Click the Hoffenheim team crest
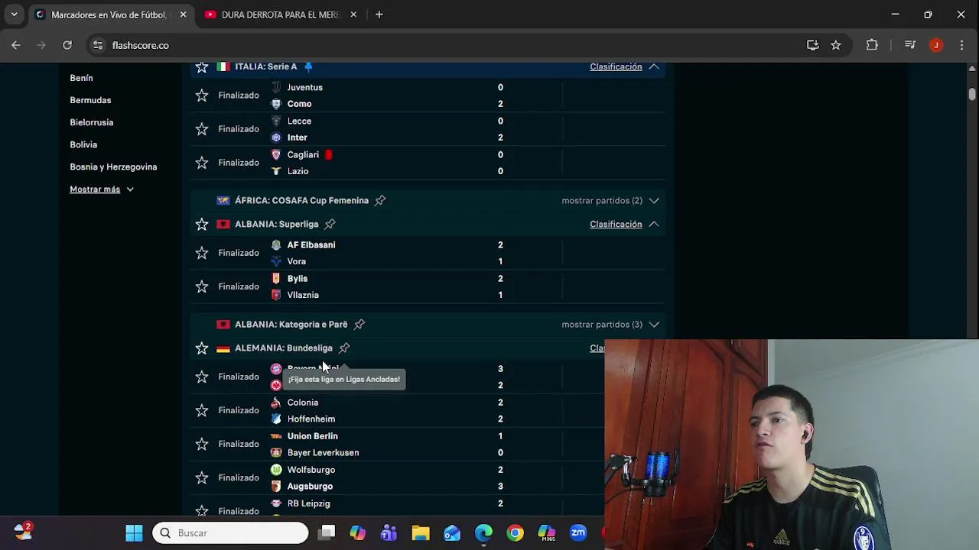979x550 pixels. (276, 419)
